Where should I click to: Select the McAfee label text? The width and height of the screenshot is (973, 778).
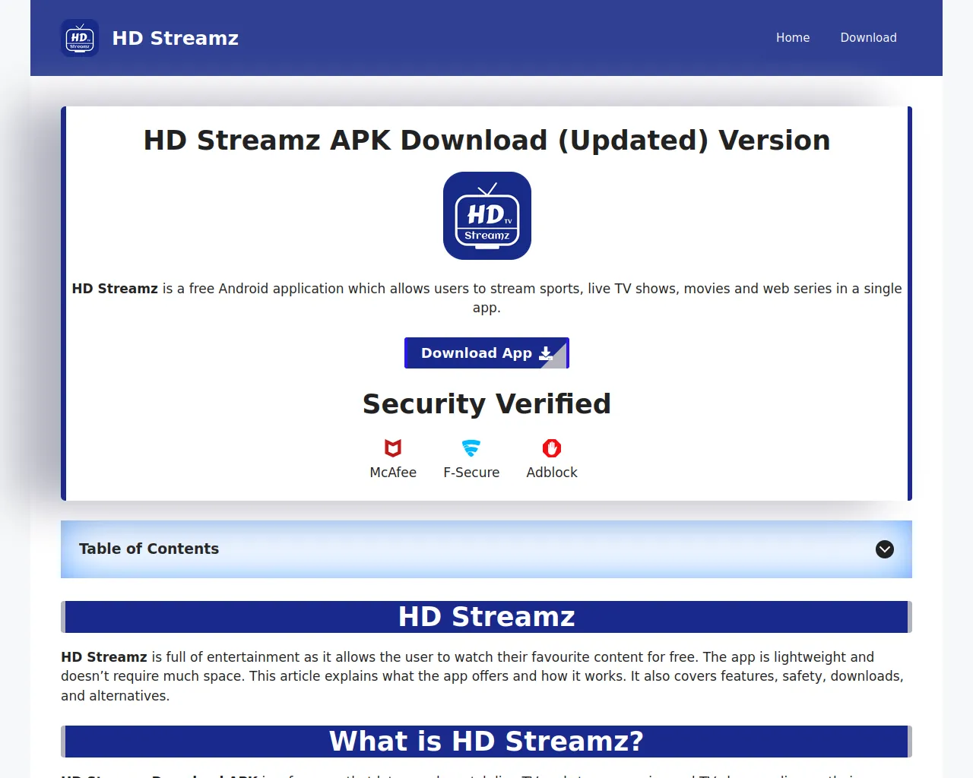click(x=393, y=473)
